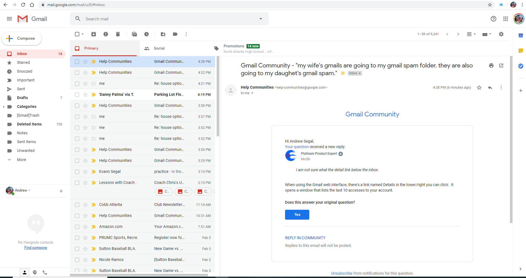Image resolution: width=526 pixels, height=278 pixels.
Task: Click Find someone link in Hangouts
Action: click(36, 248)
